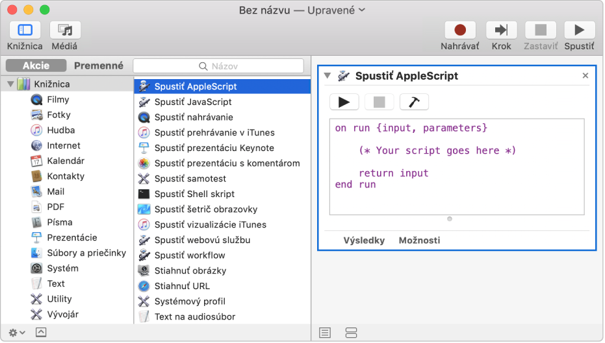Image resolution: width=605 pixels, height=343 pixels.
Task: Focus the Názov search field
Action: pos(218,66)
